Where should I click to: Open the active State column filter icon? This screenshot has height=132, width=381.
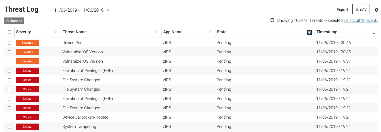tap(309, 32)
